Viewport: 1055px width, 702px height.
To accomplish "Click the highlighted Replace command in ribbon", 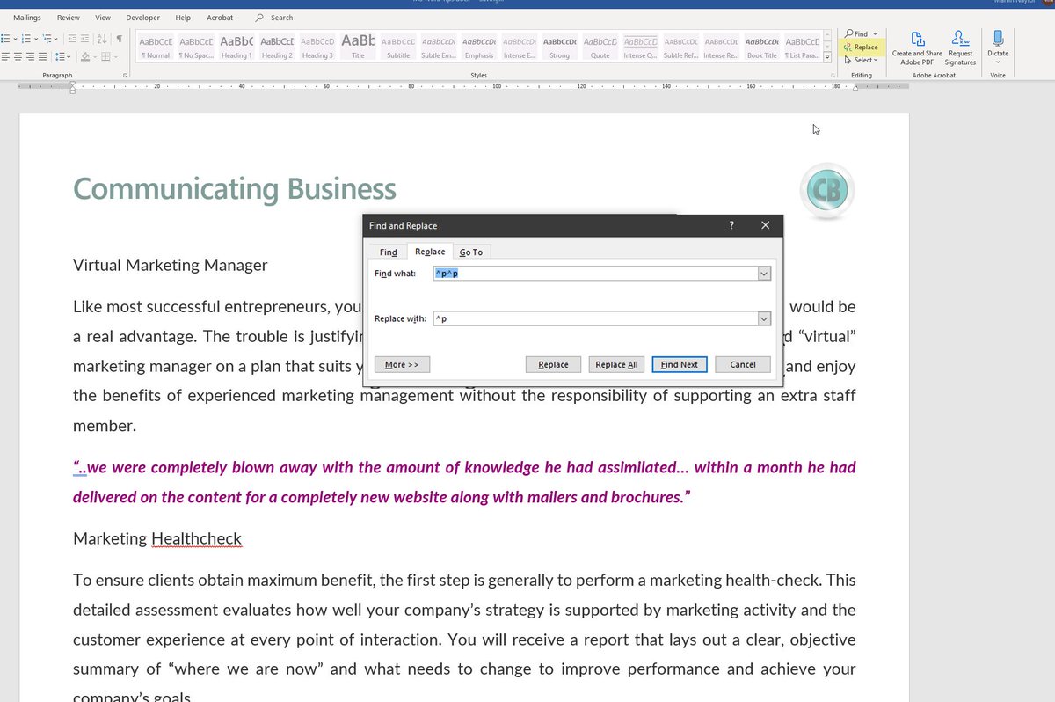I will click(x=861, y=47).
